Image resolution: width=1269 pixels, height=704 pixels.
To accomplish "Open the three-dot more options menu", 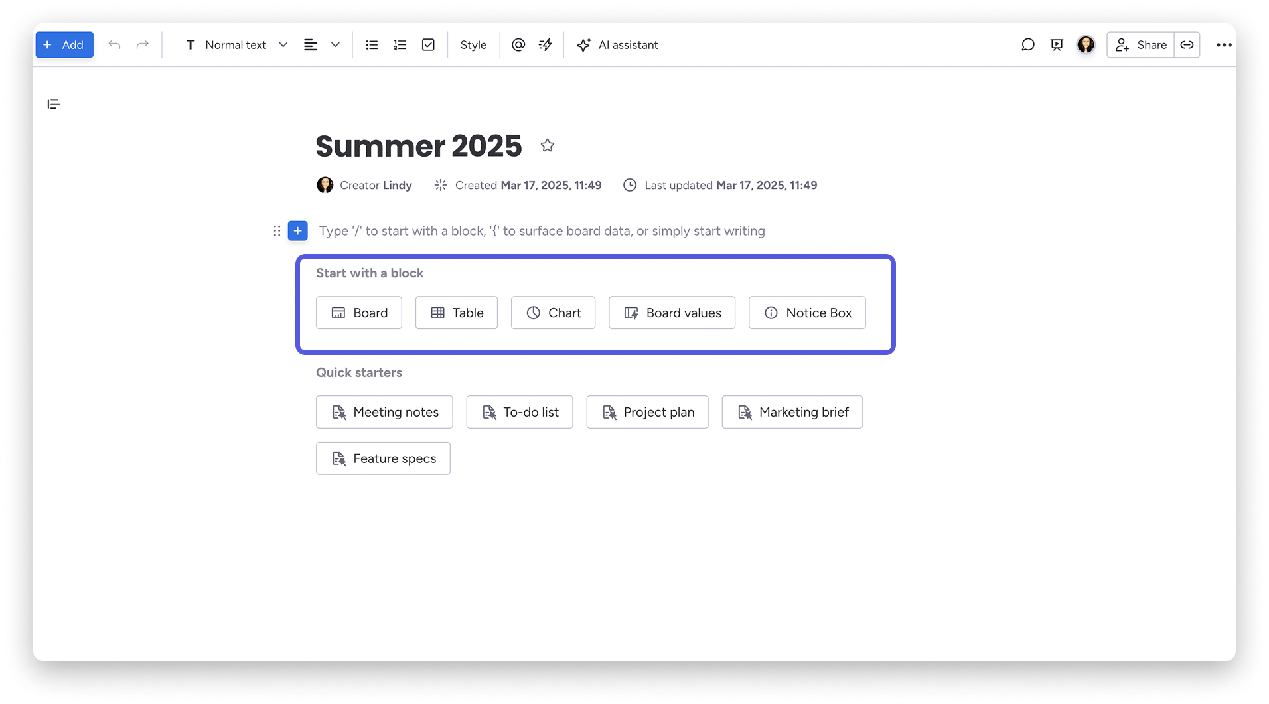I will (1224, 45).
